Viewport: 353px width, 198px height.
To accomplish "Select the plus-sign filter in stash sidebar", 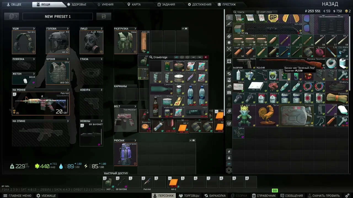I will click(x=229, y=61).
